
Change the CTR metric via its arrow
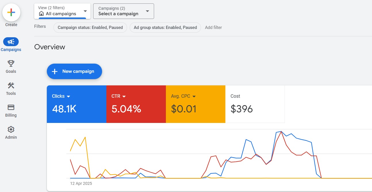[124, 96]
